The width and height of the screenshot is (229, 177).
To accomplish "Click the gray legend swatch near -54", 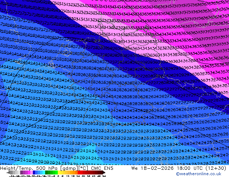I will [11, 172].
